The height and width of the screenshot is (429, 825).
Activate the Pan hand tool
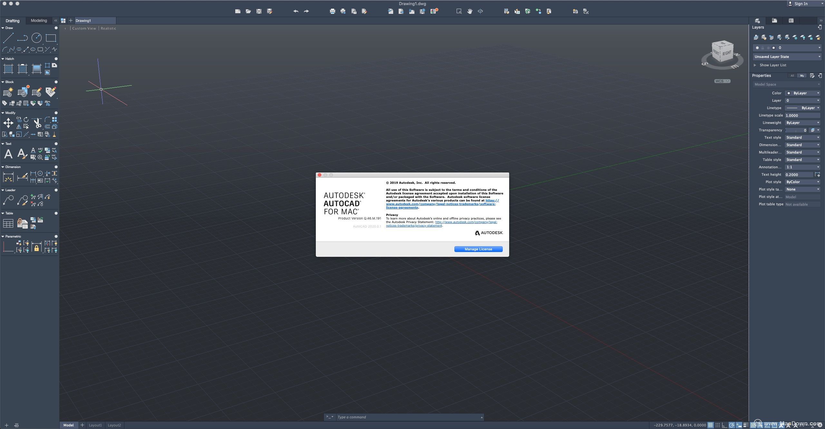tap(470, 11)
